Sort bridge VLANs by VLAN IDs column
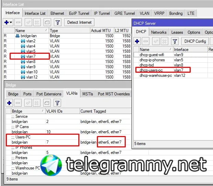 coord(63,111)
